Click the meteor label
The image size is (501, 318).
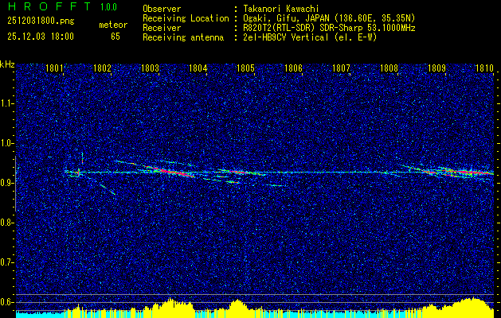(113, 25)
